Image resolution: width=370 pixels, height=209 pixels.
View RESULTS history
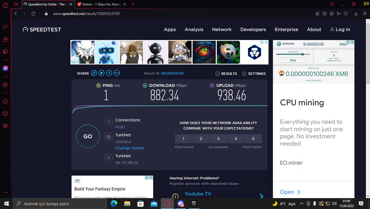coord(226,74)
